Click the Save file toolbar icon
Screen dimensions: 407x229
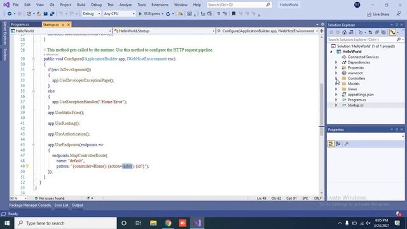pyautogui.click(x=45, y=14)
